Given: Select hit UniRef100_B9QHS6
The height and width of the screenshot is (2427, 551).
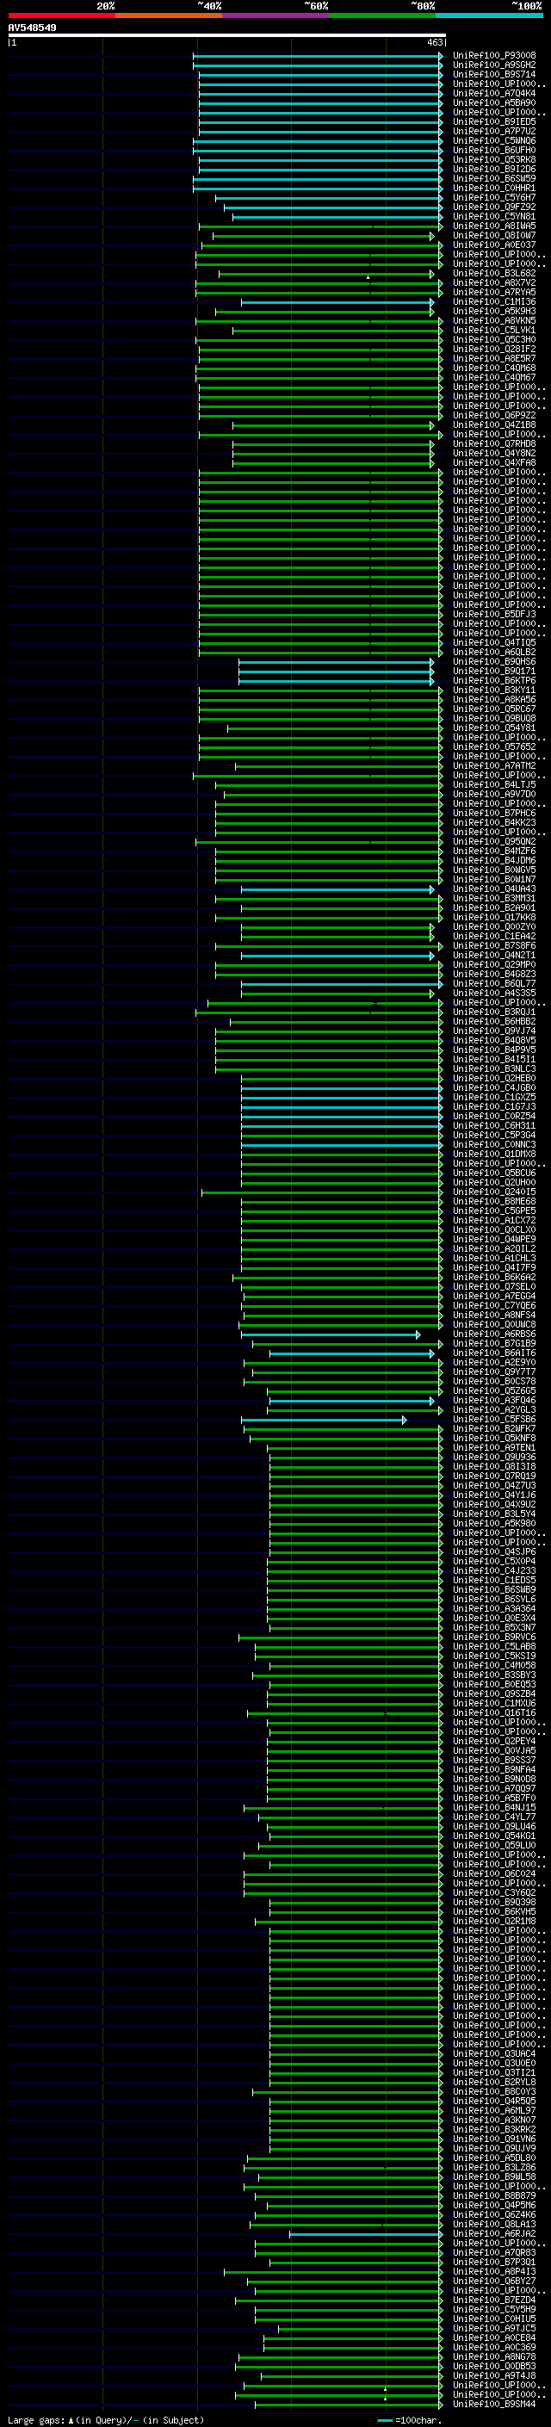Looking at the screenshot, I should pyautogui.click(x=494, y=661).
